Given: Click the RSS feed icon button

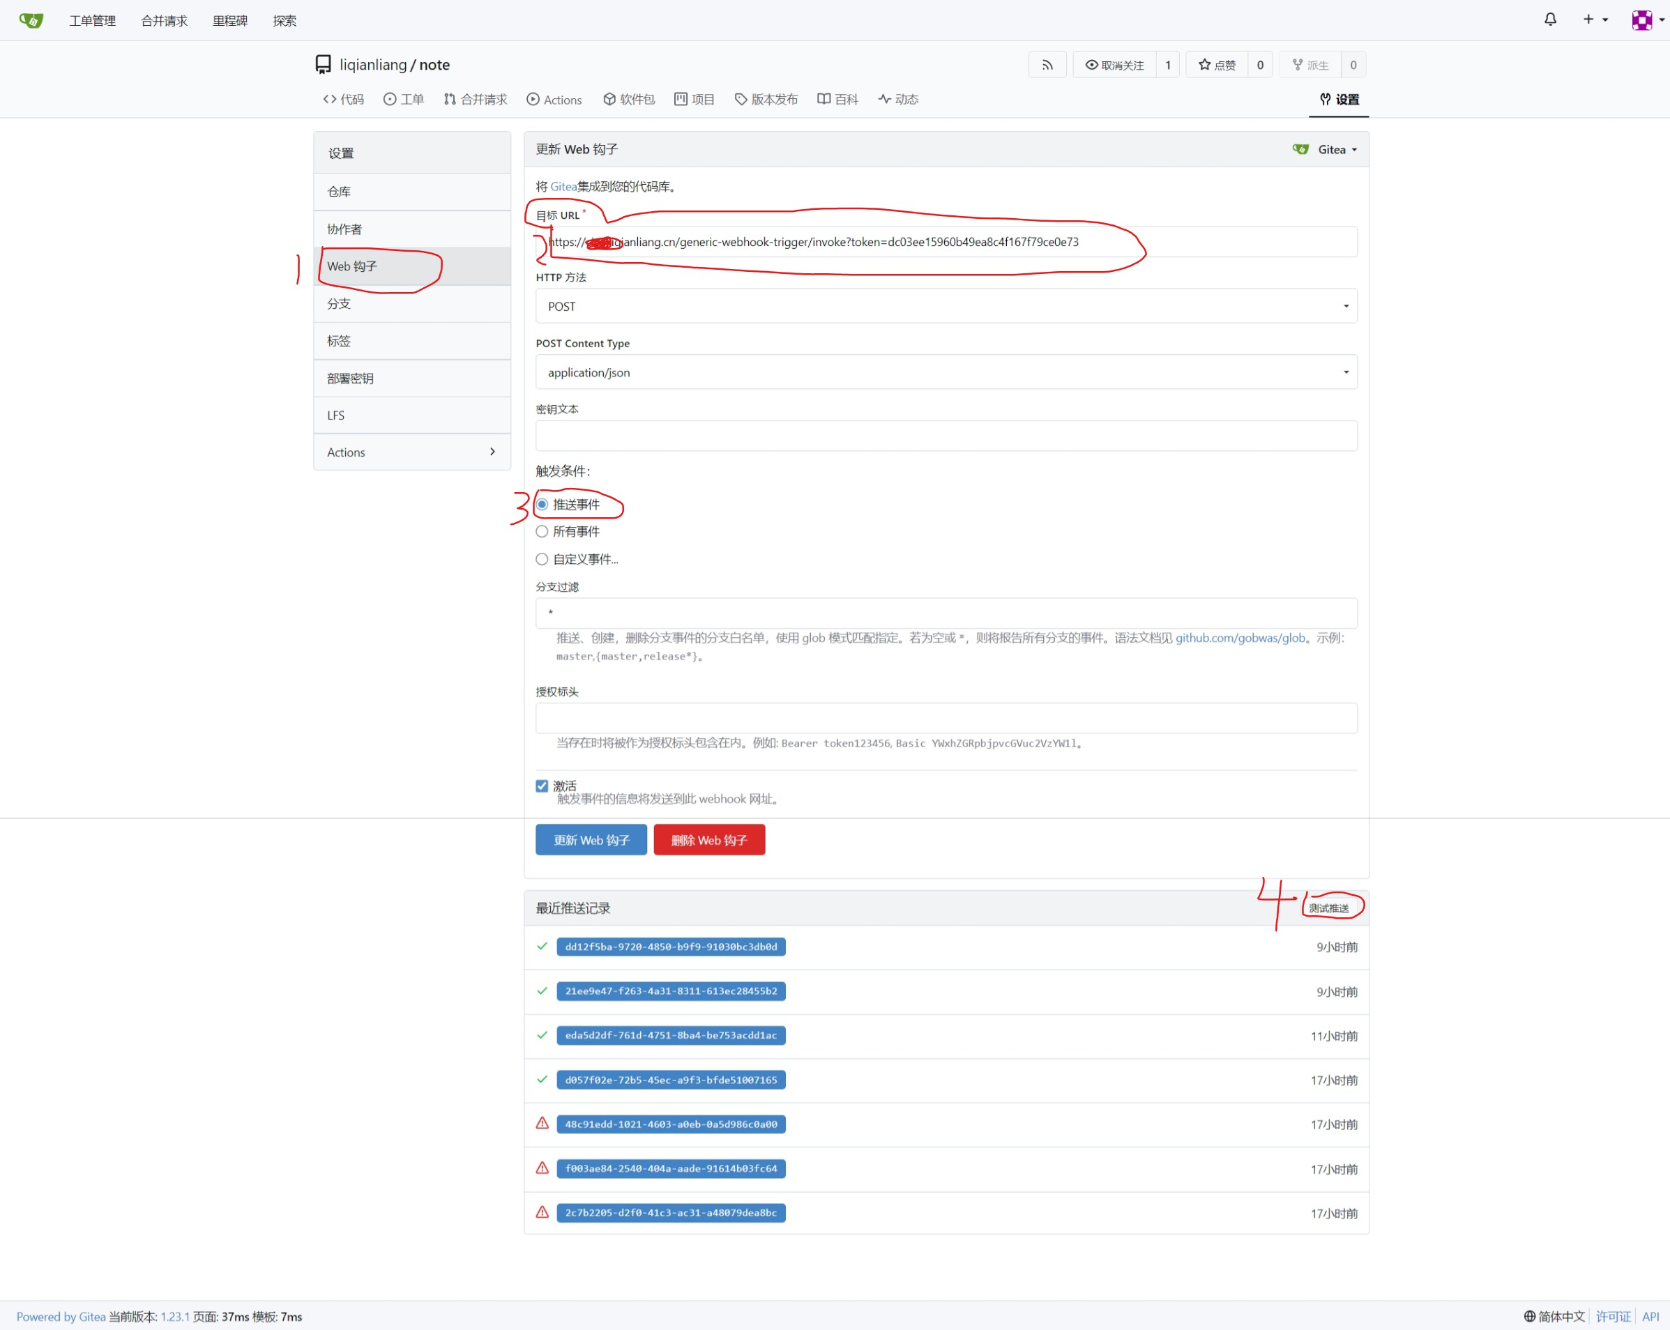Looking at the screenshot, I should pyautogui.click(x=1047, y=65).
